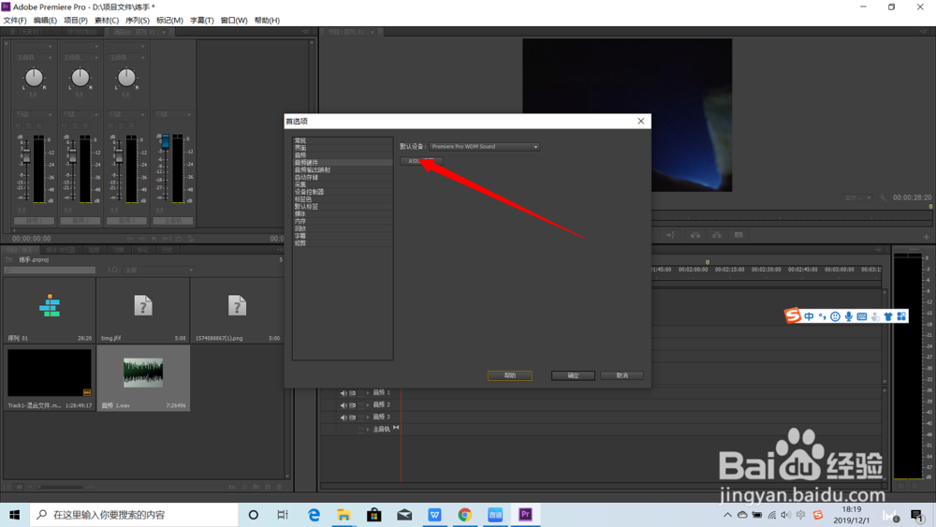The width and height of the screenshot is (936, 527).
Task: Click the first mixer track pan knob
Action: click(x=34, y=78)
